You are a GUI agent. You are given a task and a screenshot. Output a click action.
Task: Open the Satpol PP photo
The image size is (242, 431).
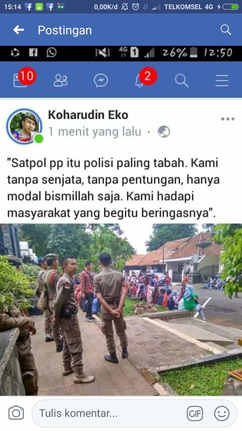pos(121,309)
